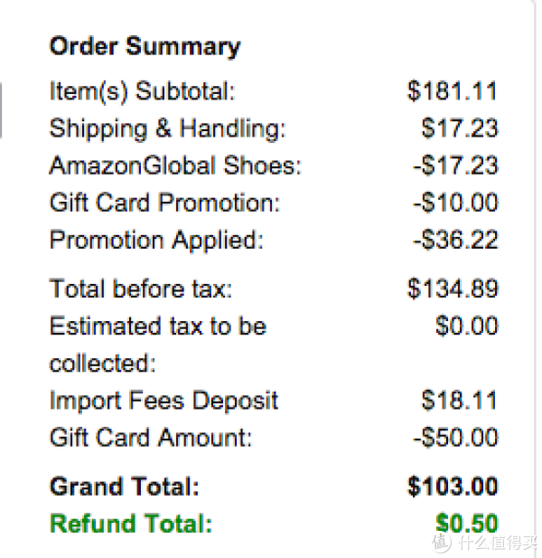Click the -$17.23 AmazonGlobal discount
Image resolution: width=542 pixels, height=558 pixels.
[455, 166]
